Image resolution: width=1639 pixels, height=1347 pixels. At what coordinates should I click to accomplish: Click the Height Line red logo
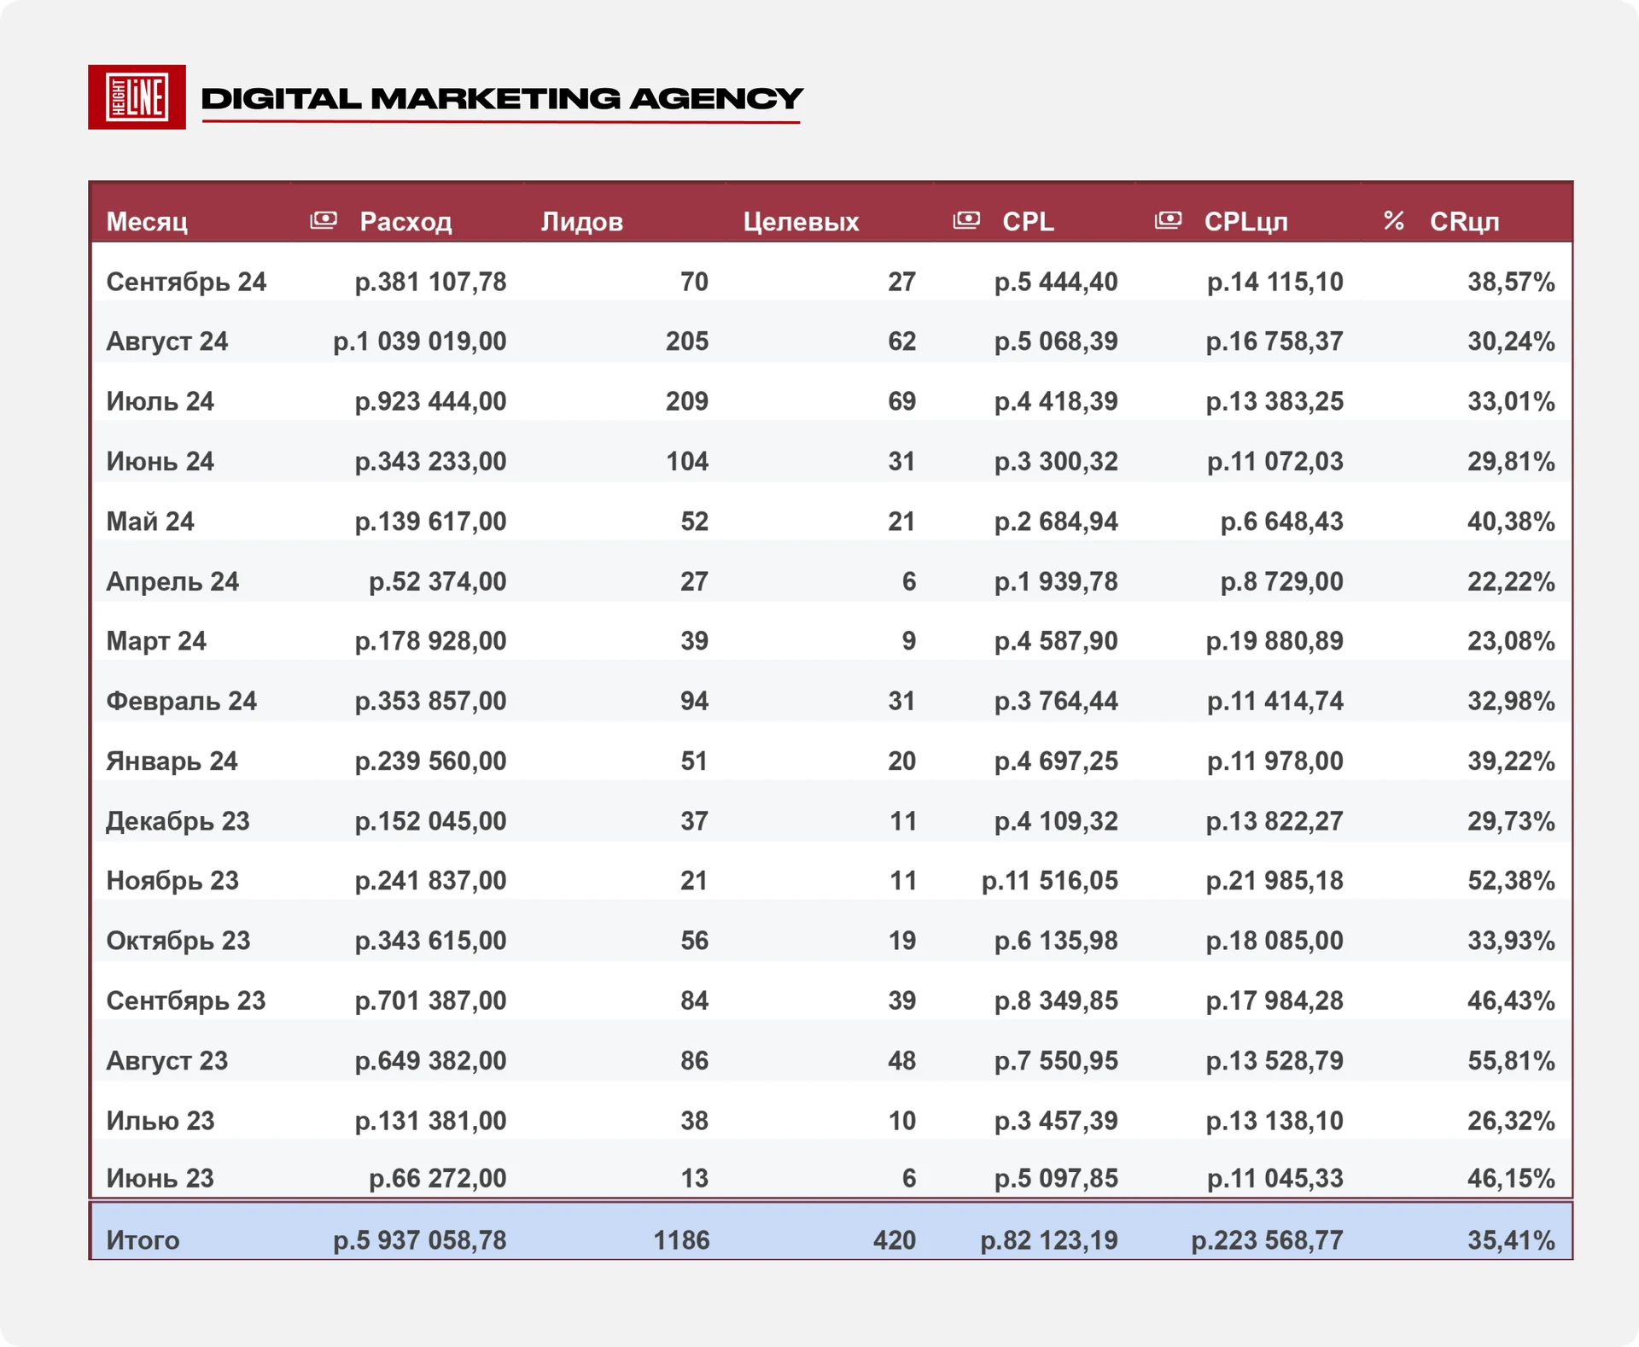pyautogui.click(x=137, y=97)
